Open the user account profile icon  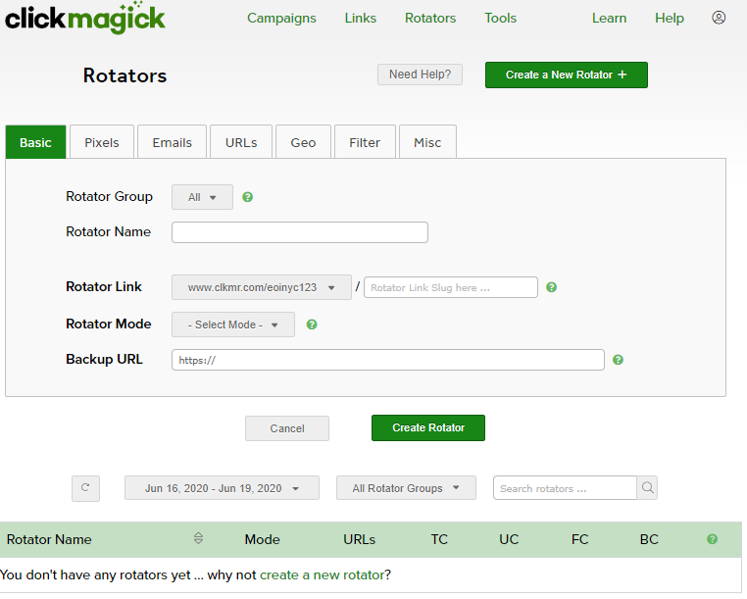click(719, 18)
